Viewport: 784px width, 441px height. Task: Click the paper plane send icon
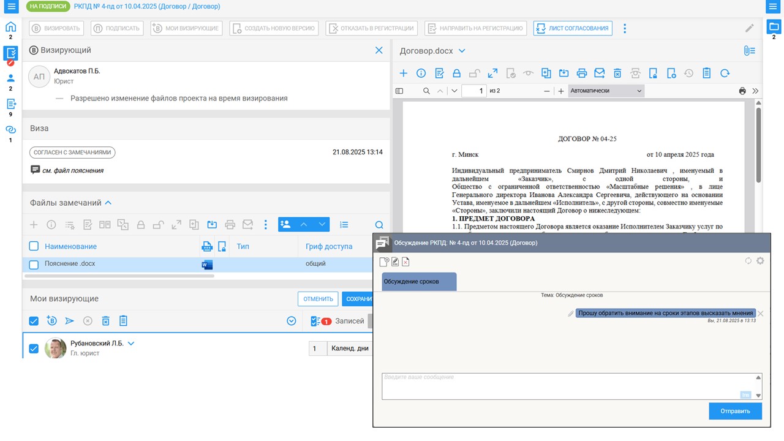69,321
